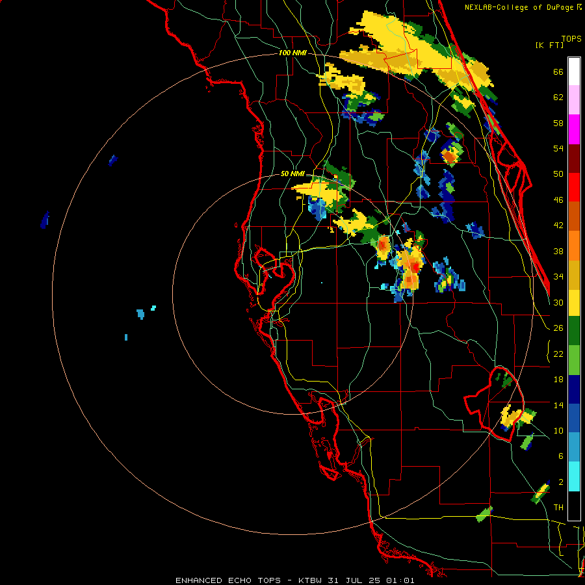The width and height of the screenshot is (585, 585).
Task: Click the dark red 54 legend swatch
Action: [x=574, y=159]
